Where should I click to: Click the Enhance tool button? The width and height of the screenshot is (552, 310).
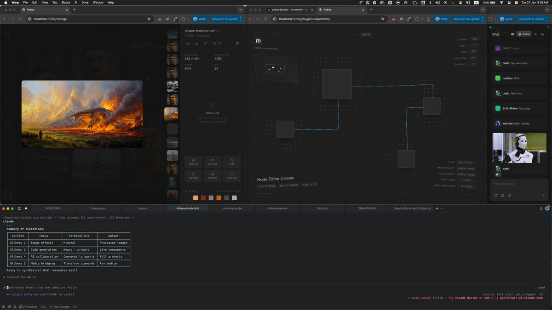[213, 175]
